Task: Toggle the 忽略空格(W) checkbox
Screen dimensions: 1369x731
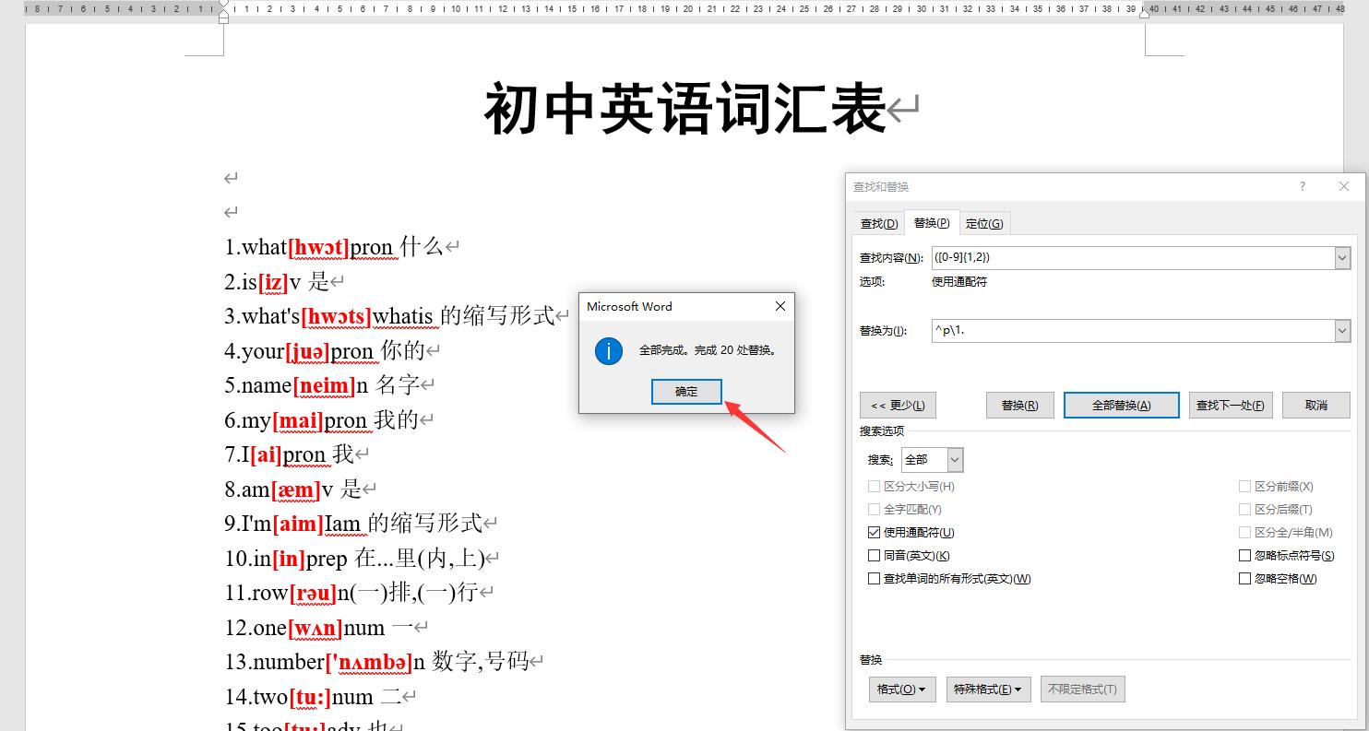Action: pos(1244,578)
